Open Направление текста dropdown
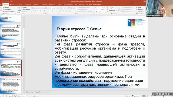The width and height of the screenshot is (173, 97). click(x=84, y=7)
